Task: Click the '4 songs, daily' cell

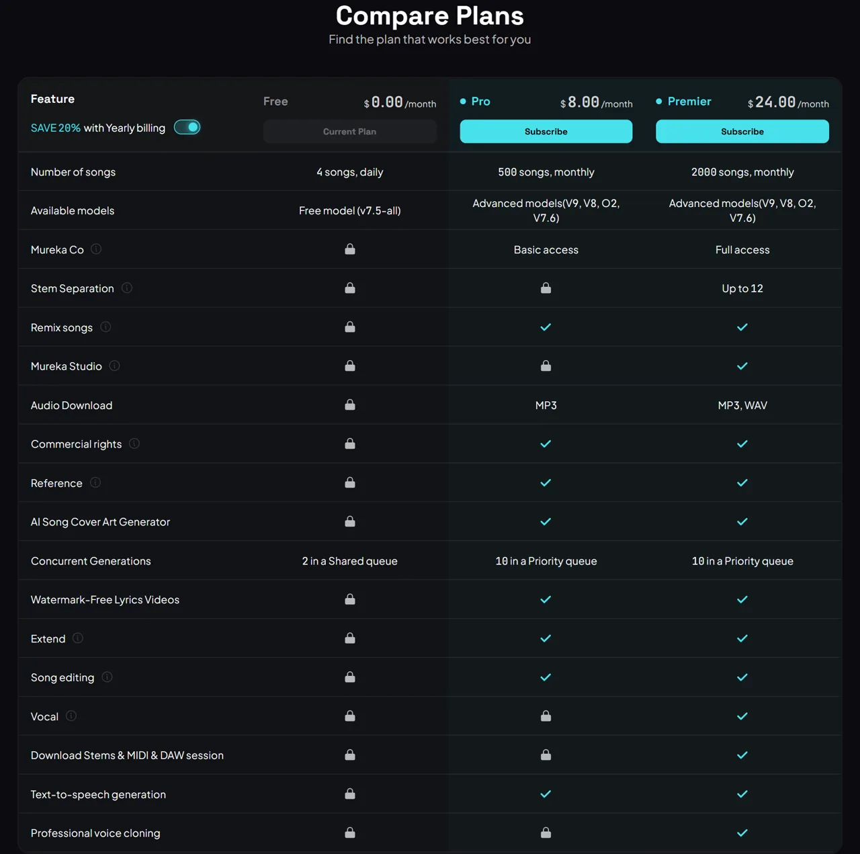Action: (x=349, y=172)
